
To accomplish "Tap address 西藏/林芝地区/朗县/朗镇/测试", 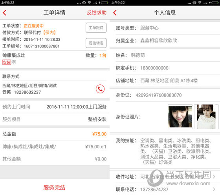I will (29, 86).
